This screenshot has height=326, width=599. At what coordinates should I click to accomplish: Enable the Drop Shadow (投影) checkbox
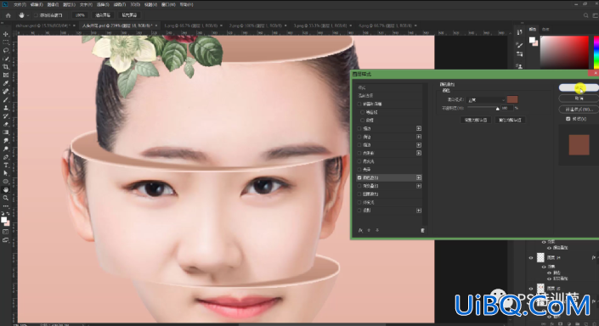pos(359,211)
